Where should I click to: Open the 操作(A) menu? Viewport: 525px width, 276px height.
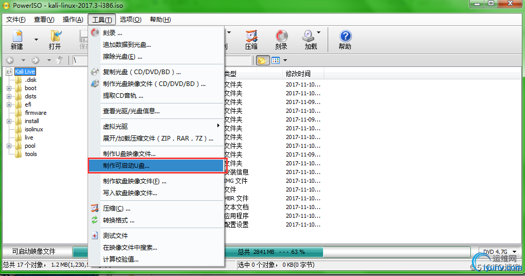click(73, 20)
